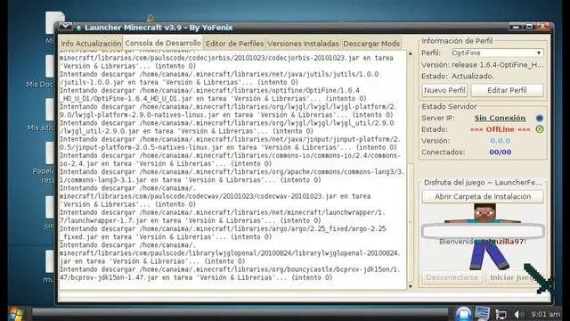Click the 9:01 am taskbar clock
Viewport: 570px width, 321px height.
click(545, 314)
